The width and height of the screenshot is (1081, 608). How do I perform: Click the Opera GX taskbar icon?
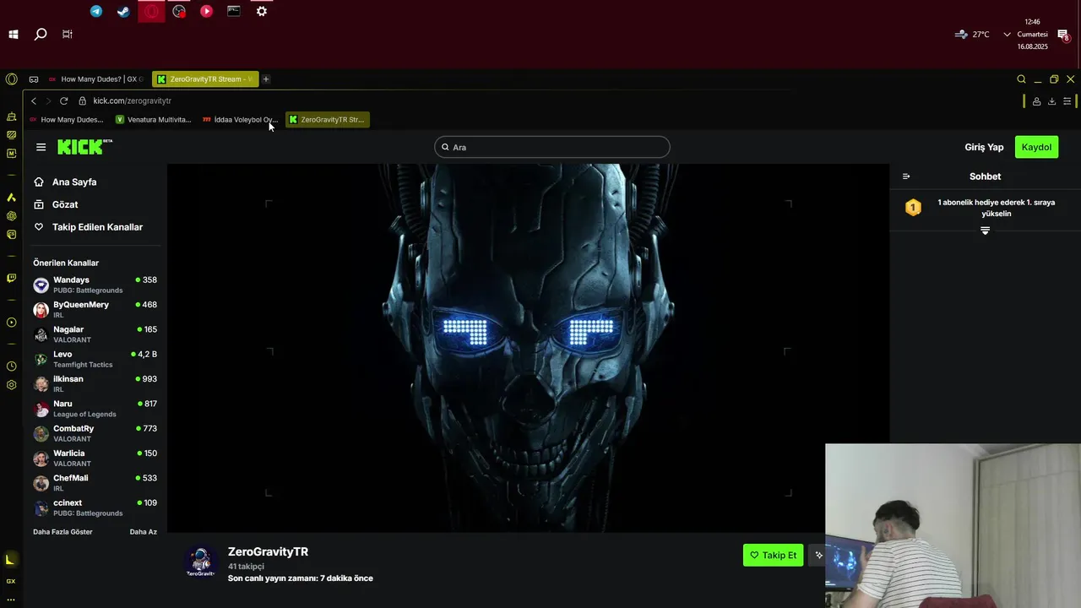[151, 11]
